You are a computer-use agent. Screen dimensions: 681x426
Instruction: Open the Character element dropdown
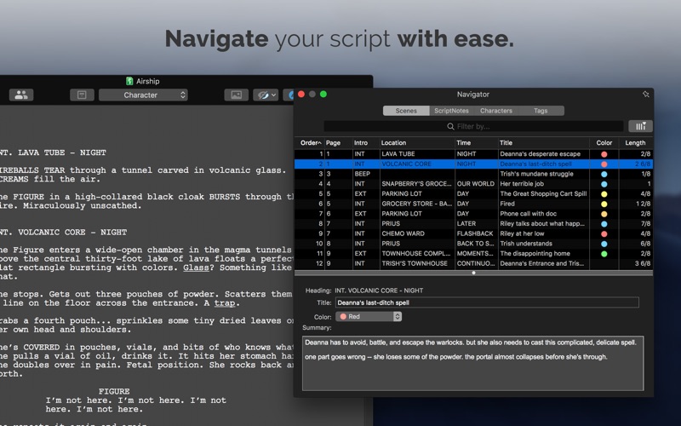pyautogui.click(x=143, y=95)
